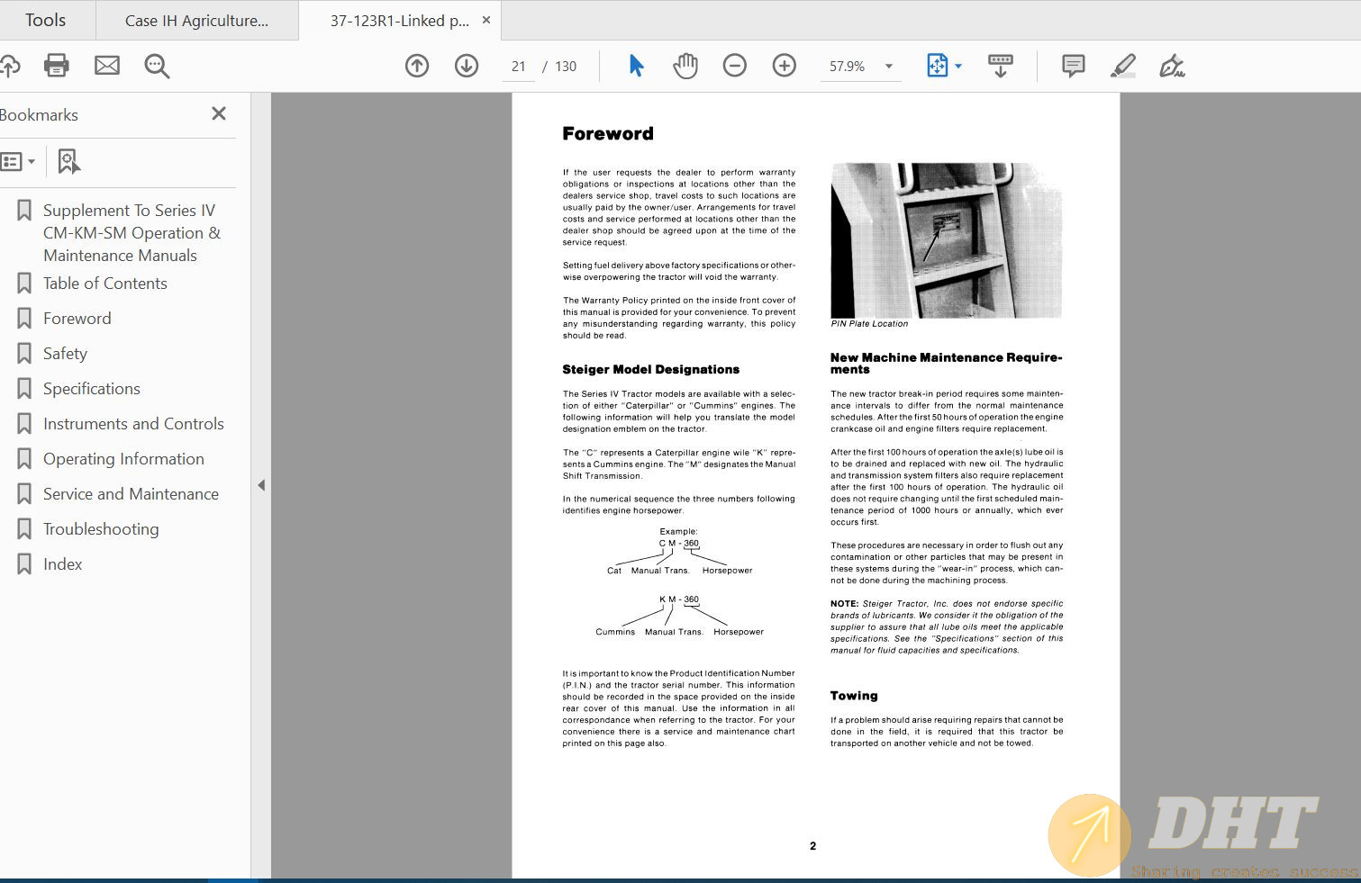Activate the selection arrow tool
Image resolution: width=1361 pixels, height=883 pixels.
tap(636, 66)
